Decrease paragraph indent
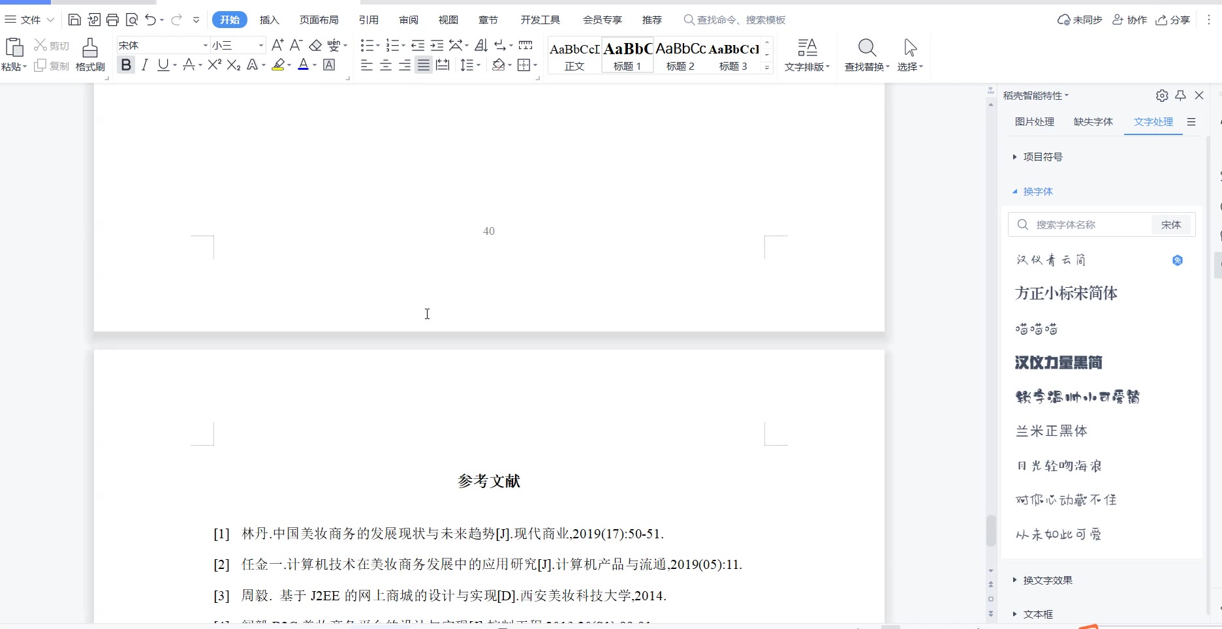The height and width of the screenshot is (629, 1222). coord(418,45)
